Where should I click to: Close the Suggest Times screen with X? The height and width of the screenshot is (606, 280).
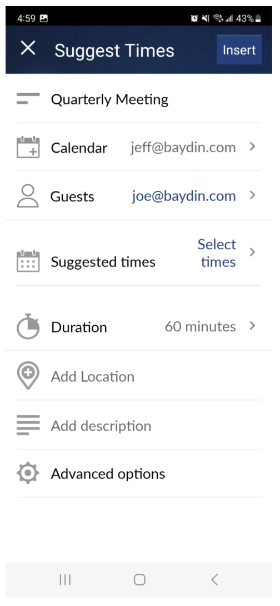tap(28, 49)
